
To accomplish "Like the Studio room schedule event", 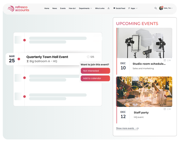I will [168, 60].
